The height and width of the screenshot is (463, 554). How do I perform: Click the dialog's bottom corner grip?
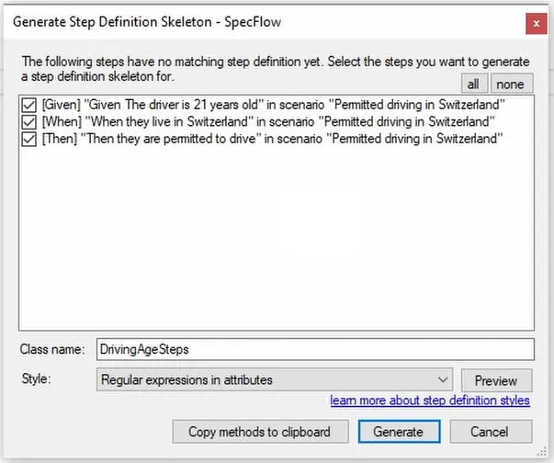542,452
